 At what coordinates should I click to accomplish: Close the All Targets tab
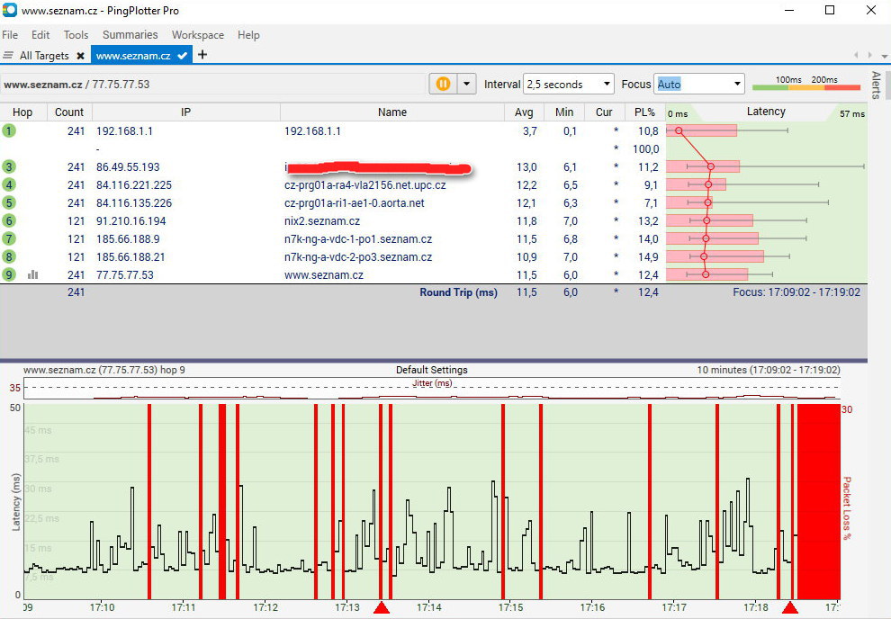point(80,56)
